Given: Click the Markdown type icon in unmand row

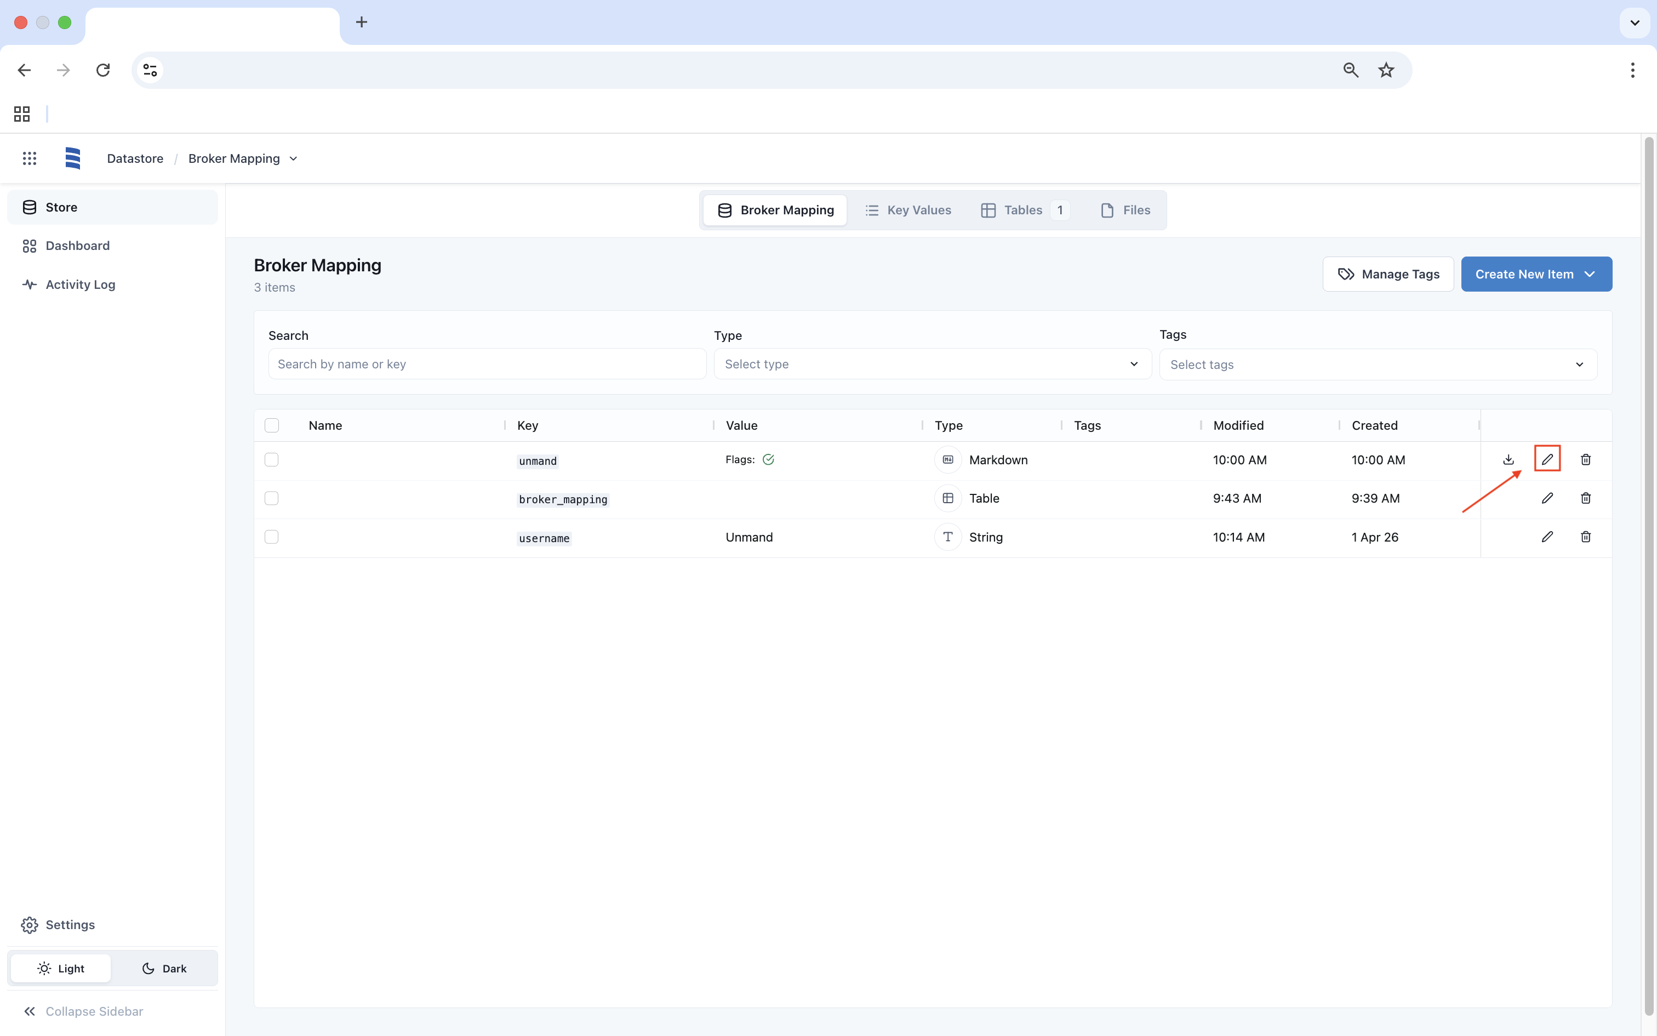Looking at the screenshot, I should click(947, 460).
